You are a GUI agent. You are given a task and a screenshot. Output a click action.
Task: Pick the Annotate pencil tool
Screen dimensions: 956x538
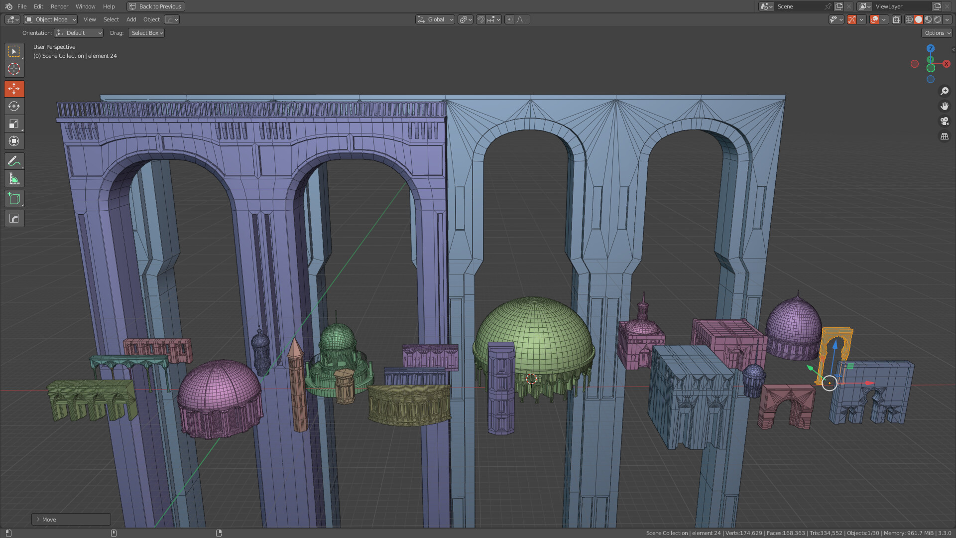(14, 161)
